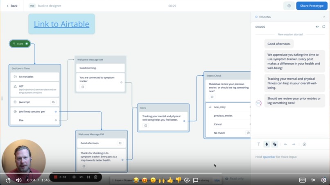Seek along the Loom video progress bar
This screenshot has width=330, height=185.
tap(165, 173)
